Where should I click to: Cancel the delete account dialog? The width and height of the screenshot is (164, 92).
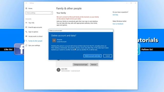click(x=108, y=56)
